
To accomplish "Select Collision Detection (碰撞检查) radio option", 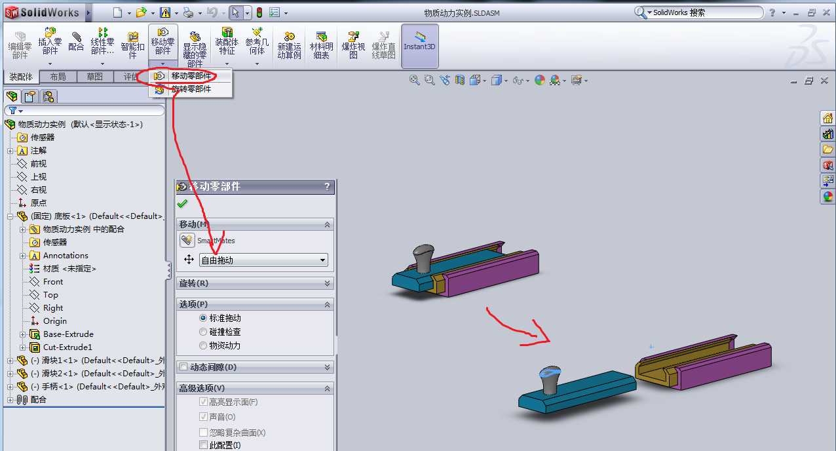I will [x=203, y=332].
